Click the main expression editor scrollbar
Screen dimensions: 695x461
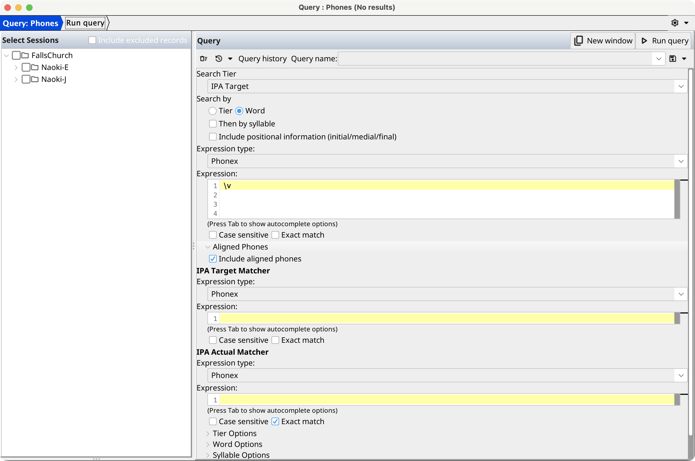[x=677, y=199]
